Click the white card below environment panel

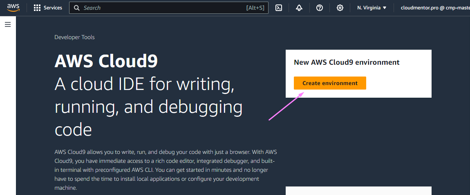358,191
